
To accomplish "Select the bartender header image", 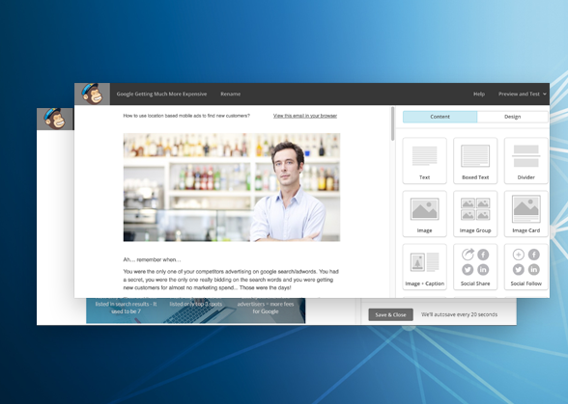I will (x=232, y=187).
